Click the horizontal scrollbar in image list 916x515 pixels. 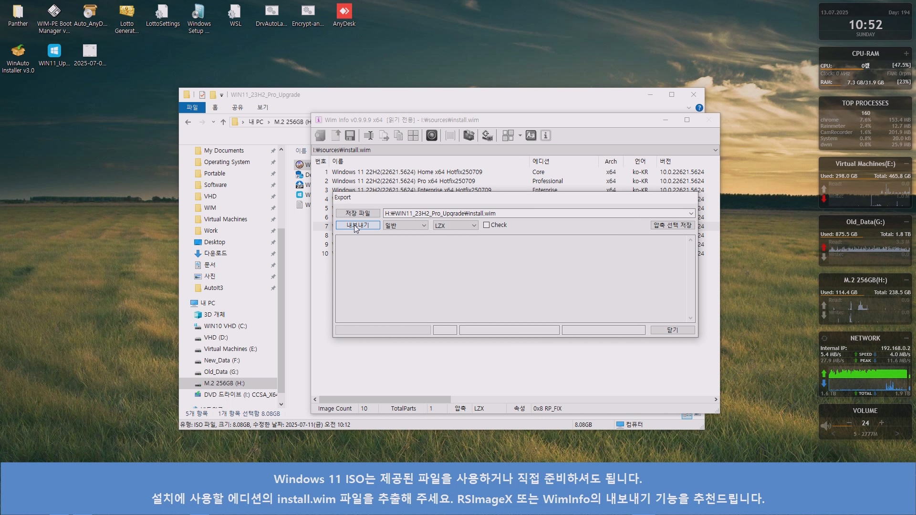[x=385, y=400]
